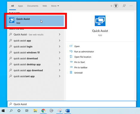
Task: Select the 'quick assist download' suggestion
Action: click(x=26, y=58)
